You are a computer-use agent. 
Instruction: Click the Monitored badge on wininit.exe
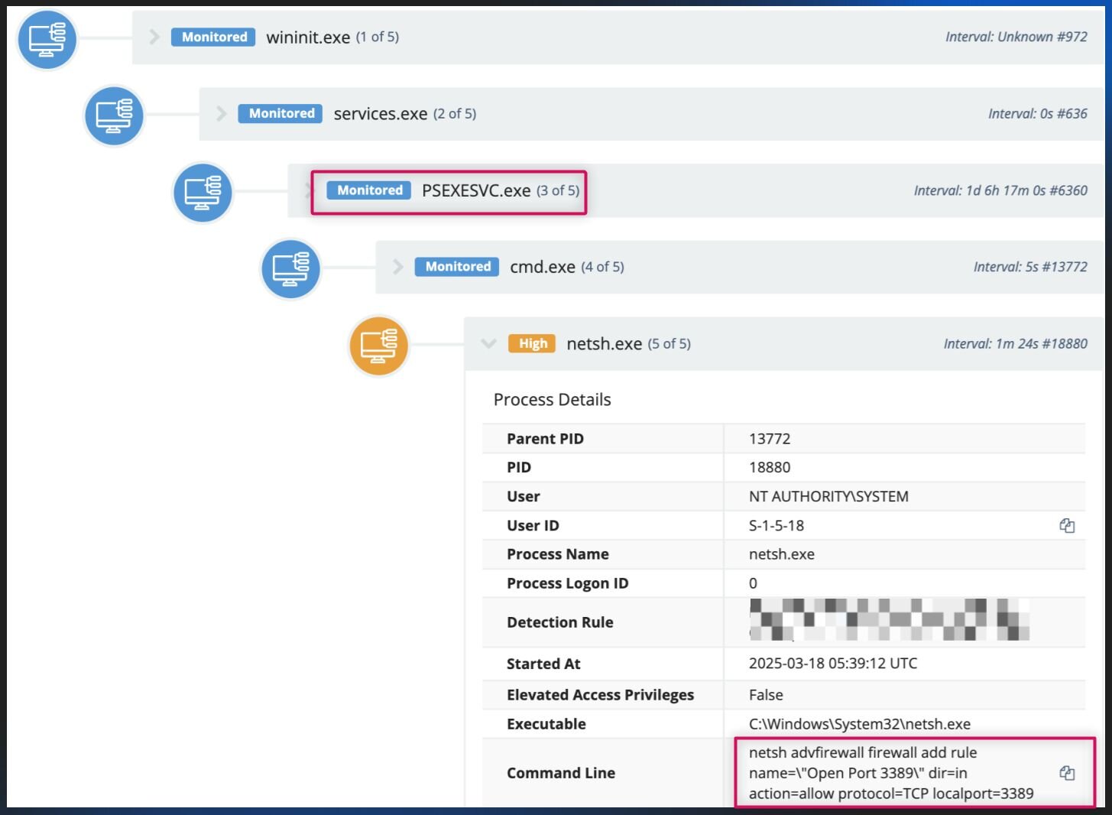214,37
